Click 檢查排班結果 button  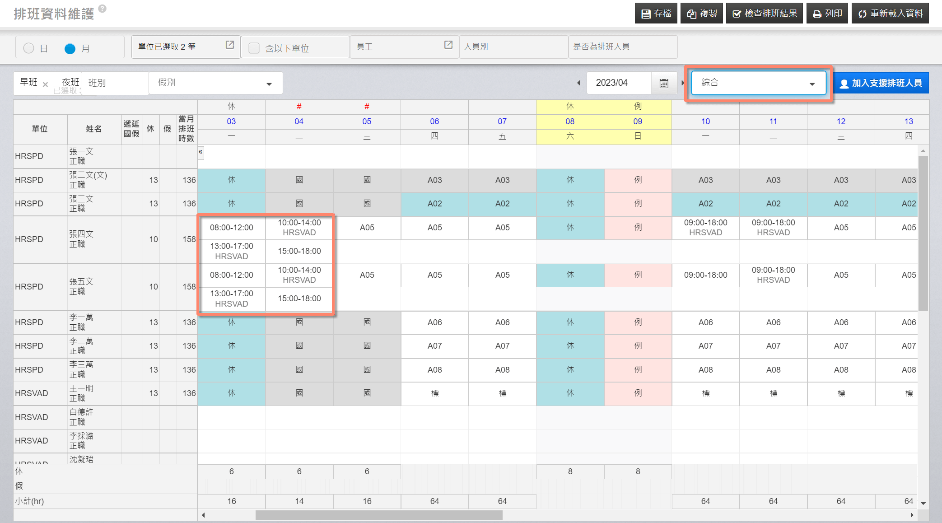coord(764,14)
